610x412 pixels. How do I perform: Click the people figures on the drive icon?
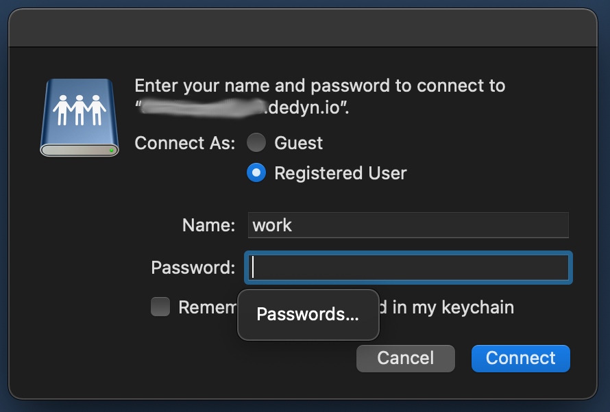pos(80,110)
